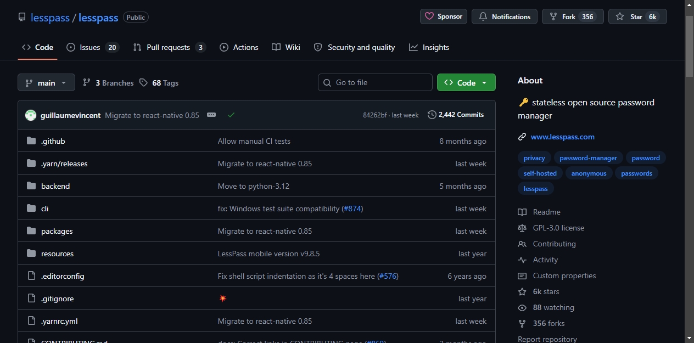Screen dimensions: 694x343
Task: Open the Security and quality tab
Action: point(354,47)
